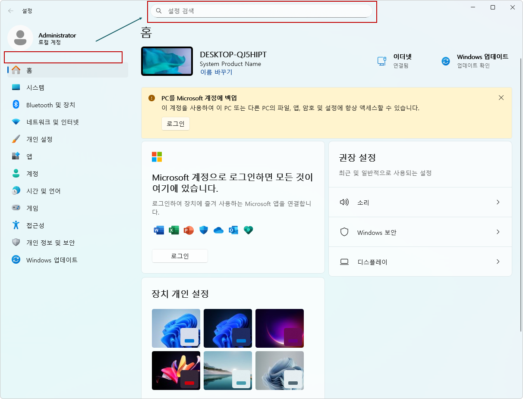Go back with the arrow icon
Viewport: 523px width, 399px height.
coord(11,11)
